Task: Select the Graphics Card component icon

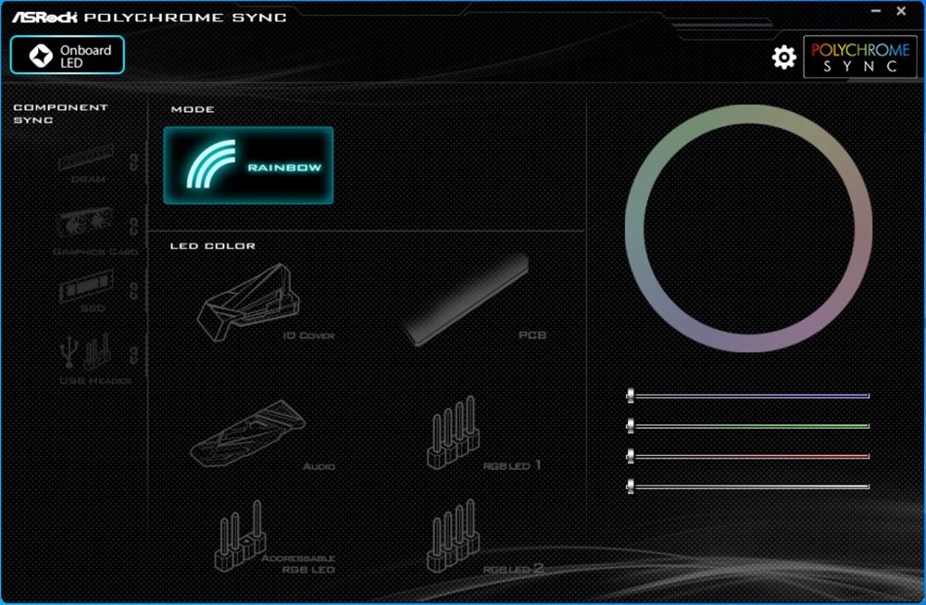Action: coord(84,224)
